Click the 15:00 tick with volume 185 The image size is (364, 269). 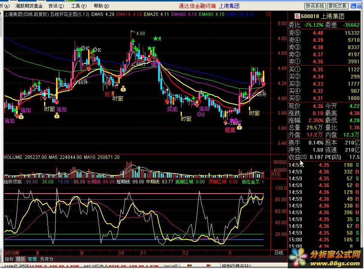[324, 240]
